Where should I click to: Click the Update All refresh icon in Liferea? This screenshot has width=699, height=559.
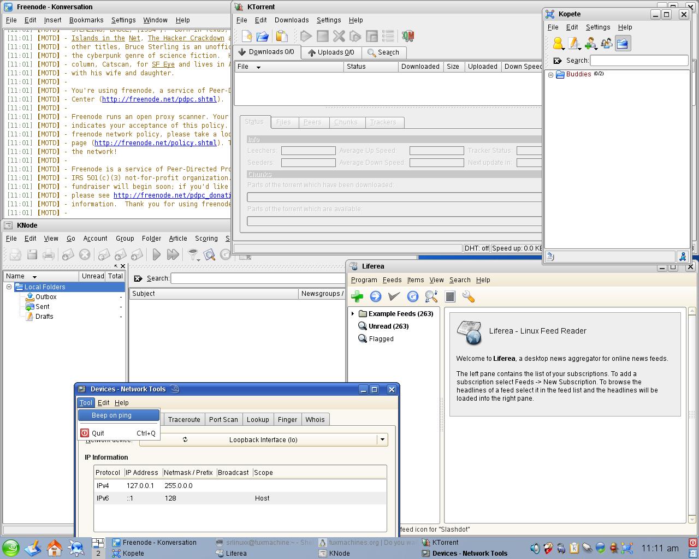pos(413,296)
